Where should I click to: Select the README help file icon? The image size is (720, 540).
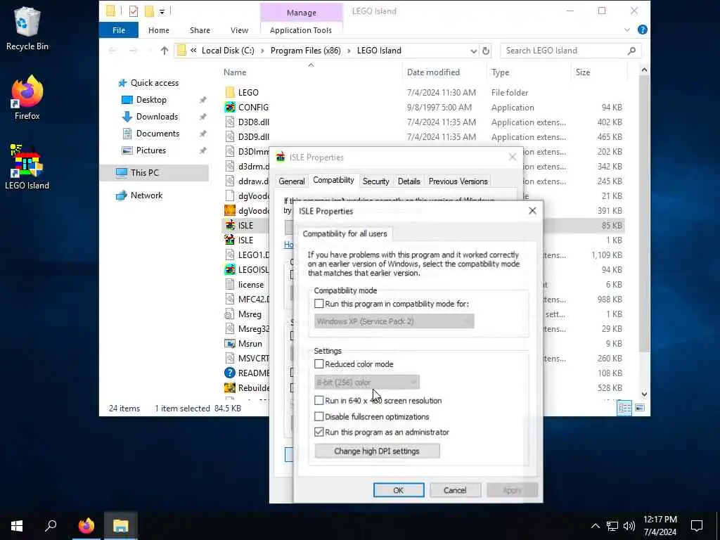point(230,373)
